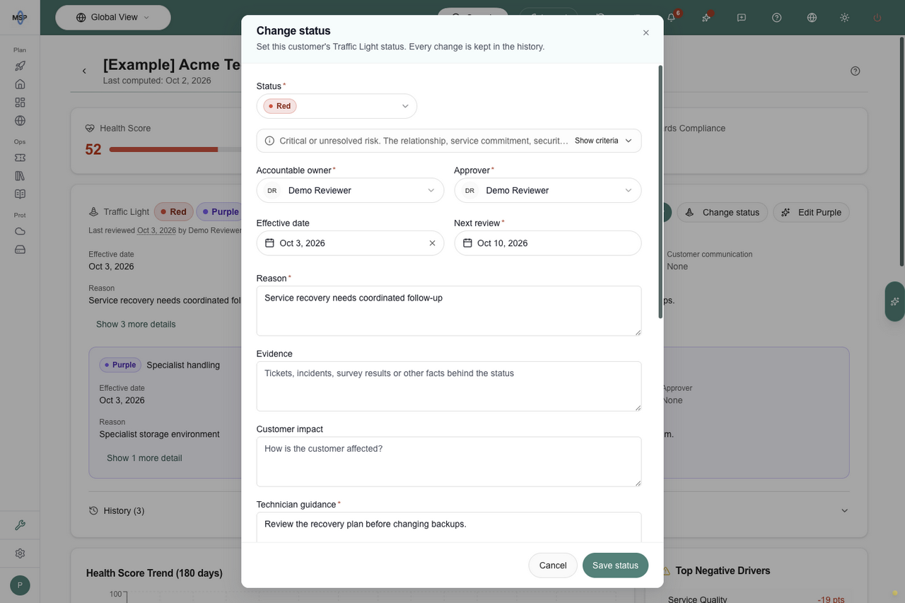Viewport: 905px width, 603px height.
Task: Click the sparkle AI icon in top bar
Action: [x=706, y=18]
